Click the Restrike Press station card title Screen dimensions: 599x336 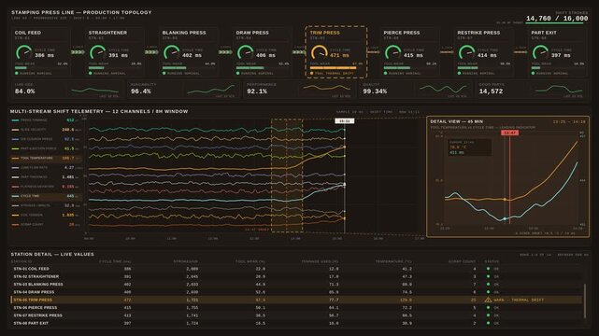[x=478, y=33]
